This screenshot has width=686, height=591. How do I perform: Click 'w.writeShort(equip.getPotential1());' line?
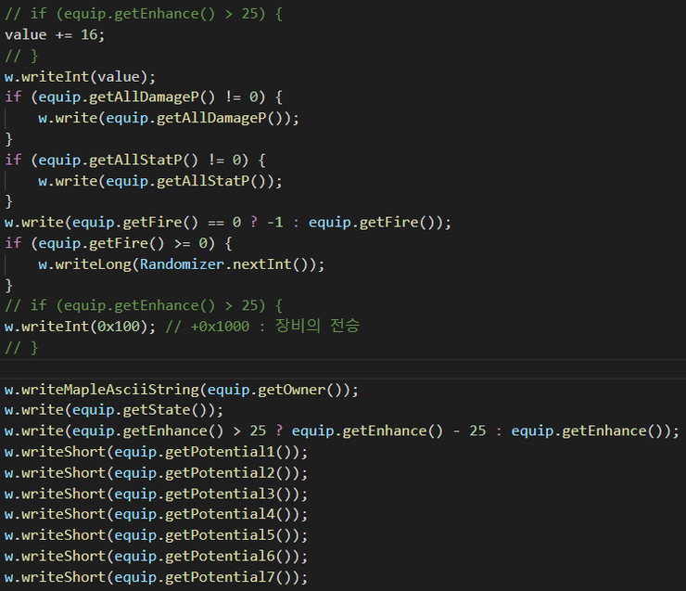click(156, 452)
